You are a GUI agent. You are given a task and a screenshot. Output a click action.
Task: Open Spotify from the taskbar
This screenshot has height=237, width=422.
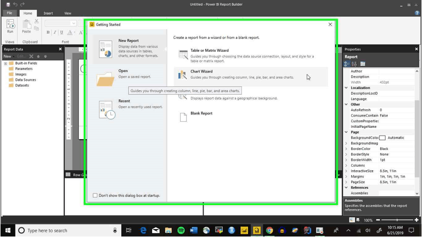181,231
